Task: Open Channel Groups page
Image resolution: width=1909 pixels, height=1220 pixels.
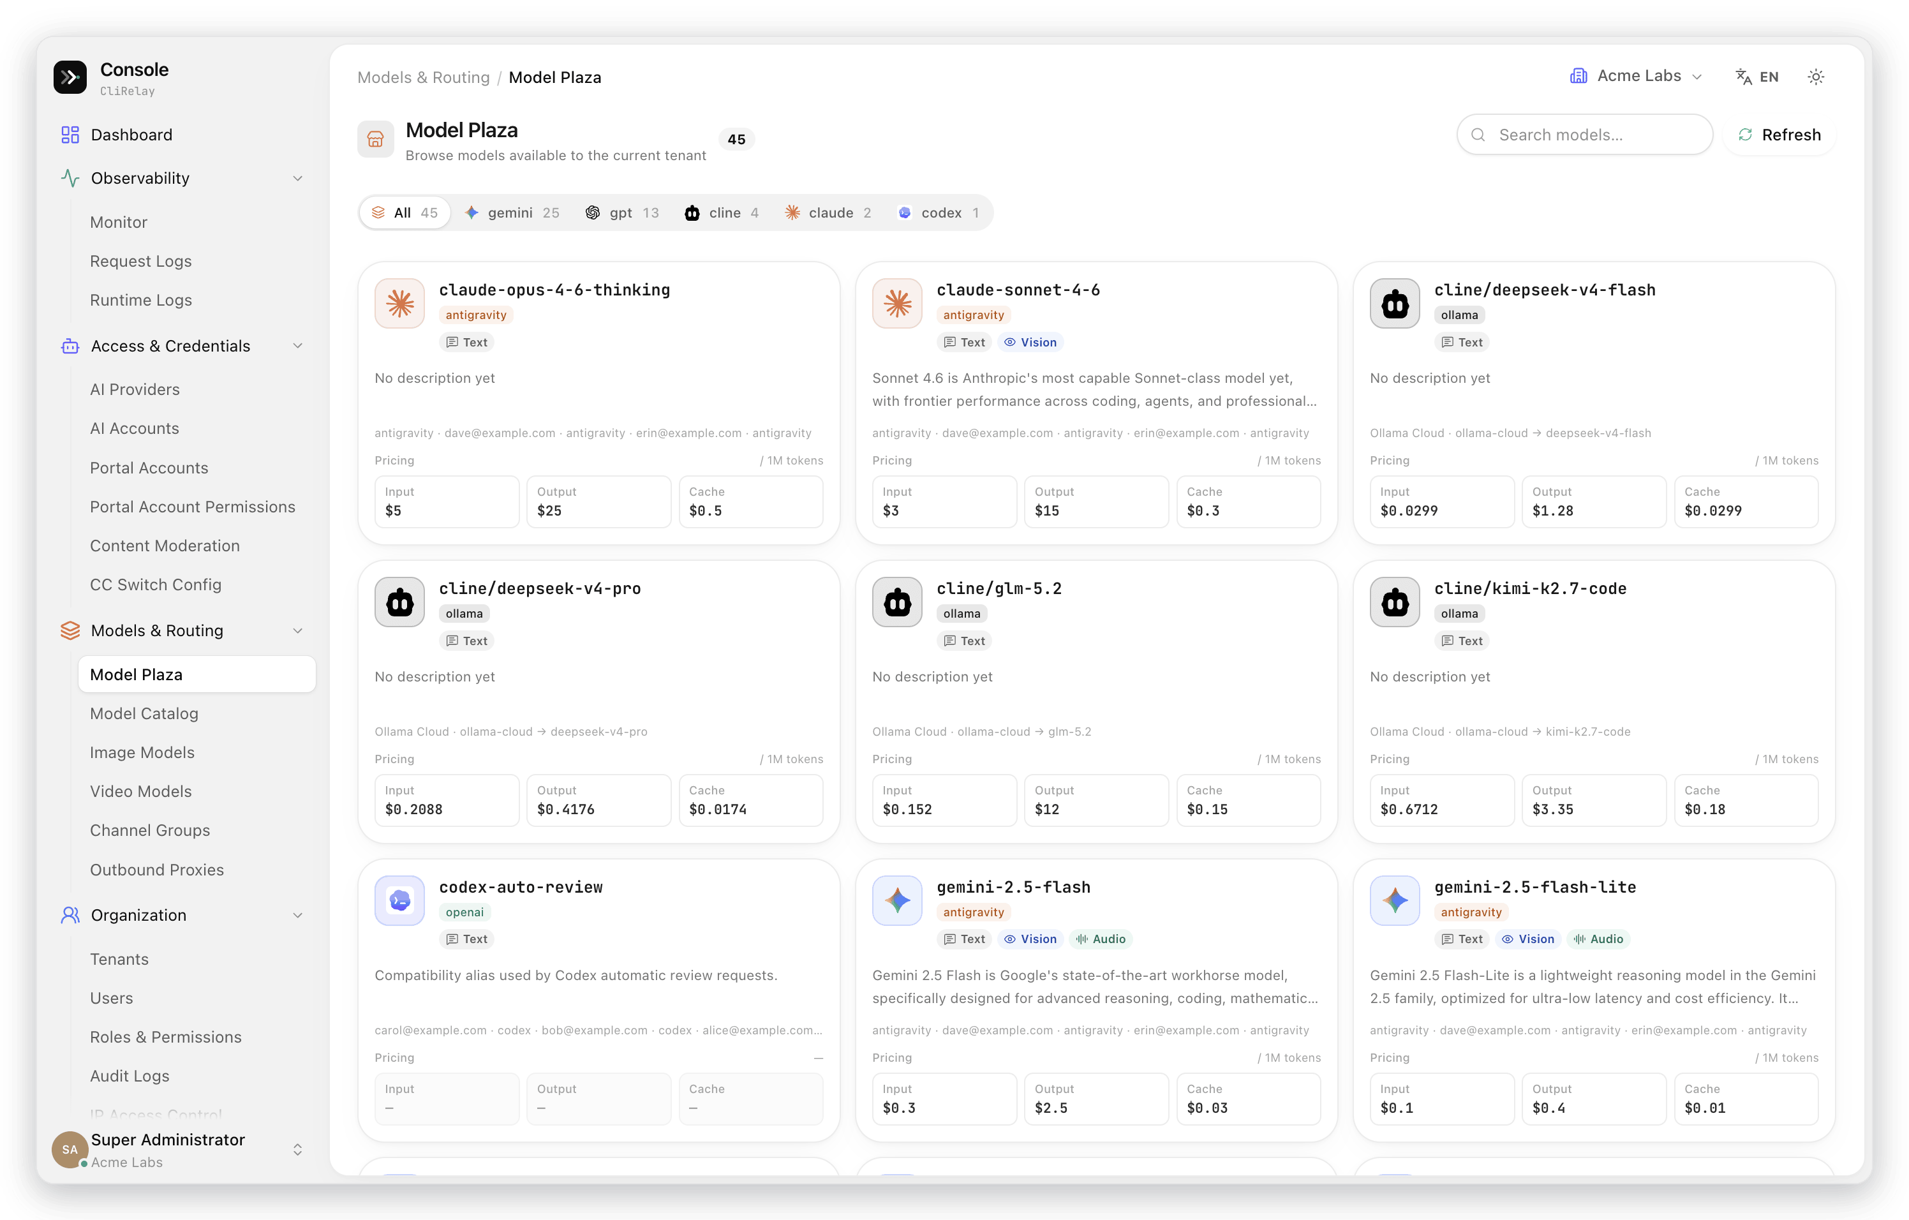Action: point(150,831)
